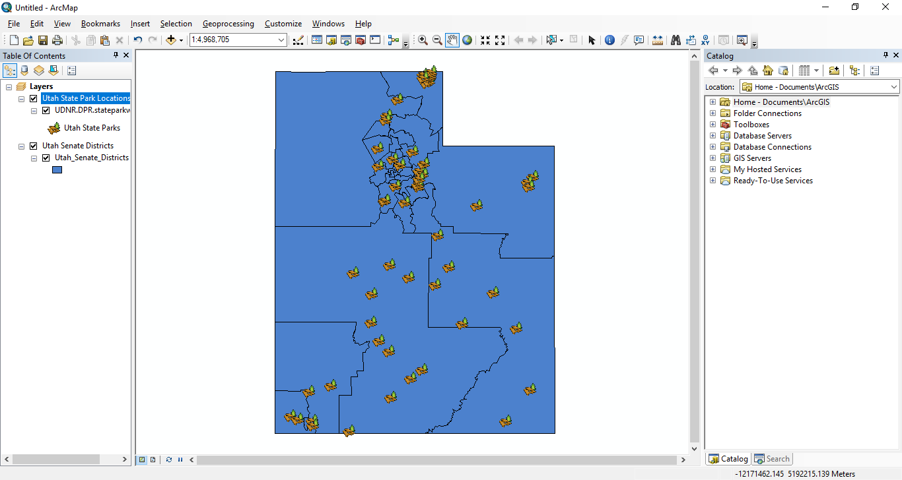
Task: Uncheck Utah Senate Districts group layer
Action: (34, 146)
